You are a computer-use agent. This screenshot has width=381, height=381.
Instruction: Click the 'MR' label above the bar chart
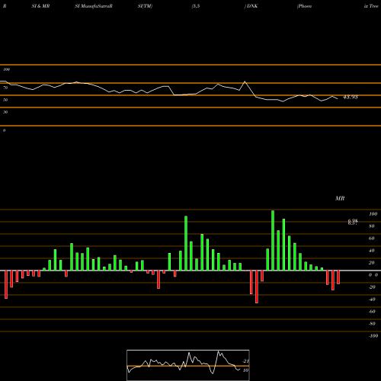pos(340,198)
